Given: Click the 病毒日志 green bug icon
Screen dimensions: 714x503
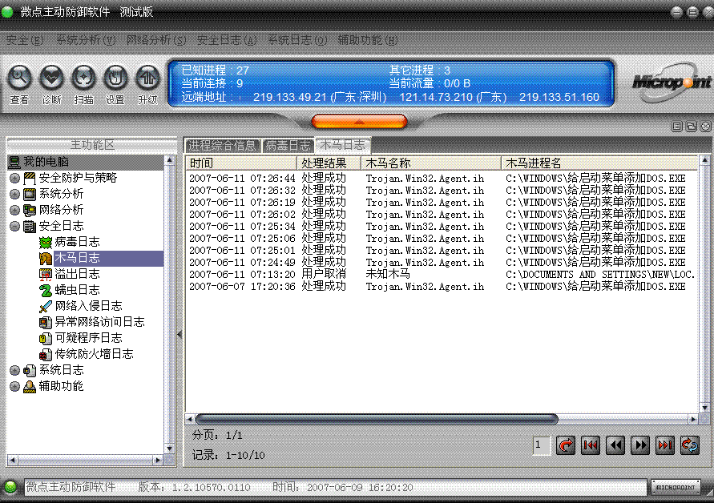Looking at the screenshot, I should pos(46,242).
